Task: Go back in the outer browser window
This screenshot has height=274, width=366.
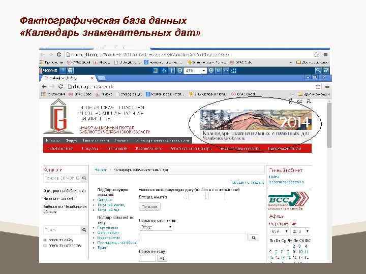Action: (x=43, y=54)
